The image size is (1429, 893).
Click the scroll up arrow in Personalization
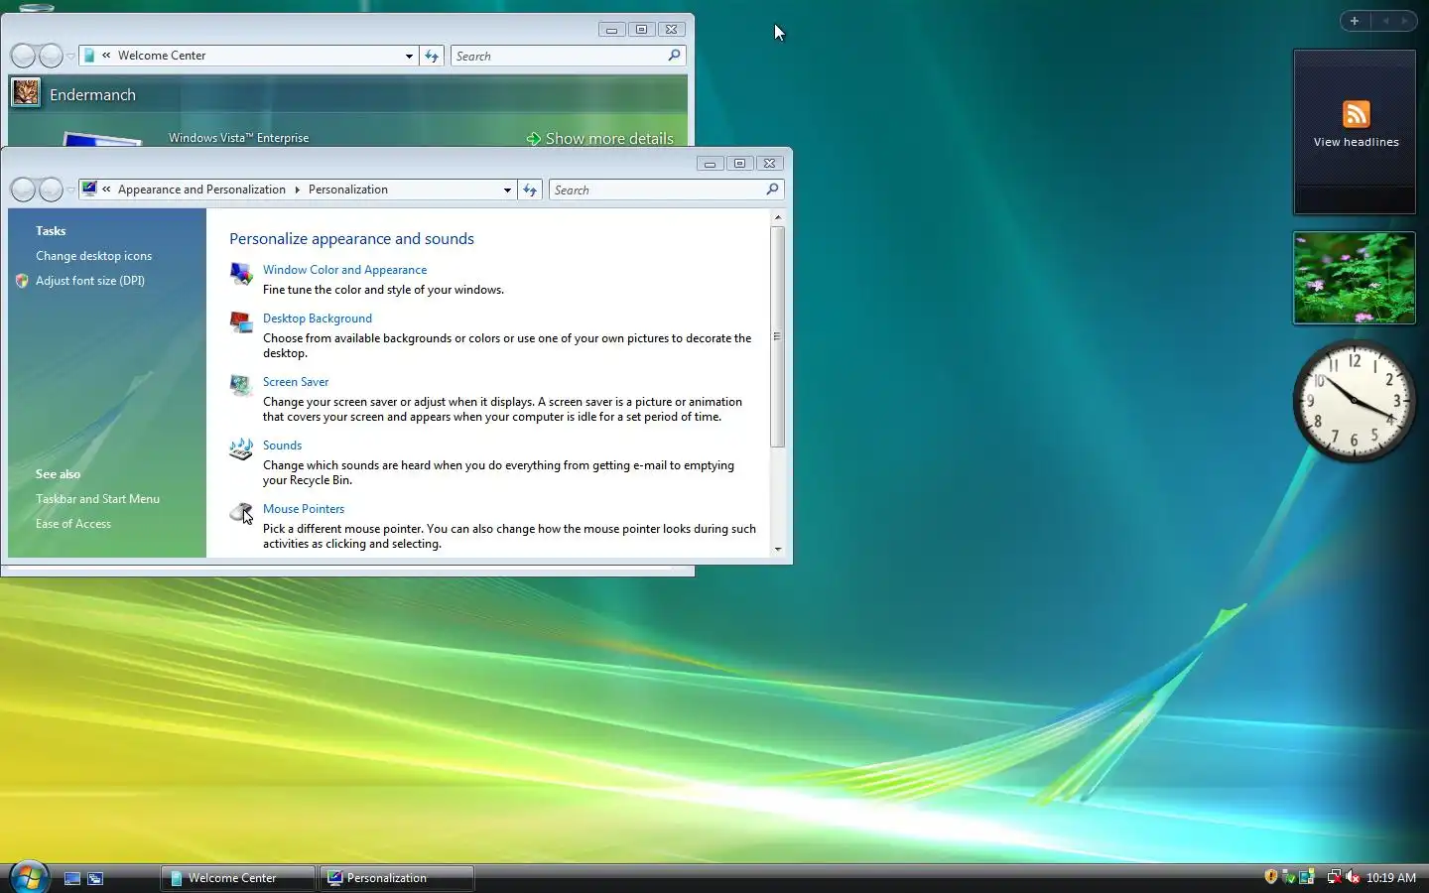click(x=777, y=216)
